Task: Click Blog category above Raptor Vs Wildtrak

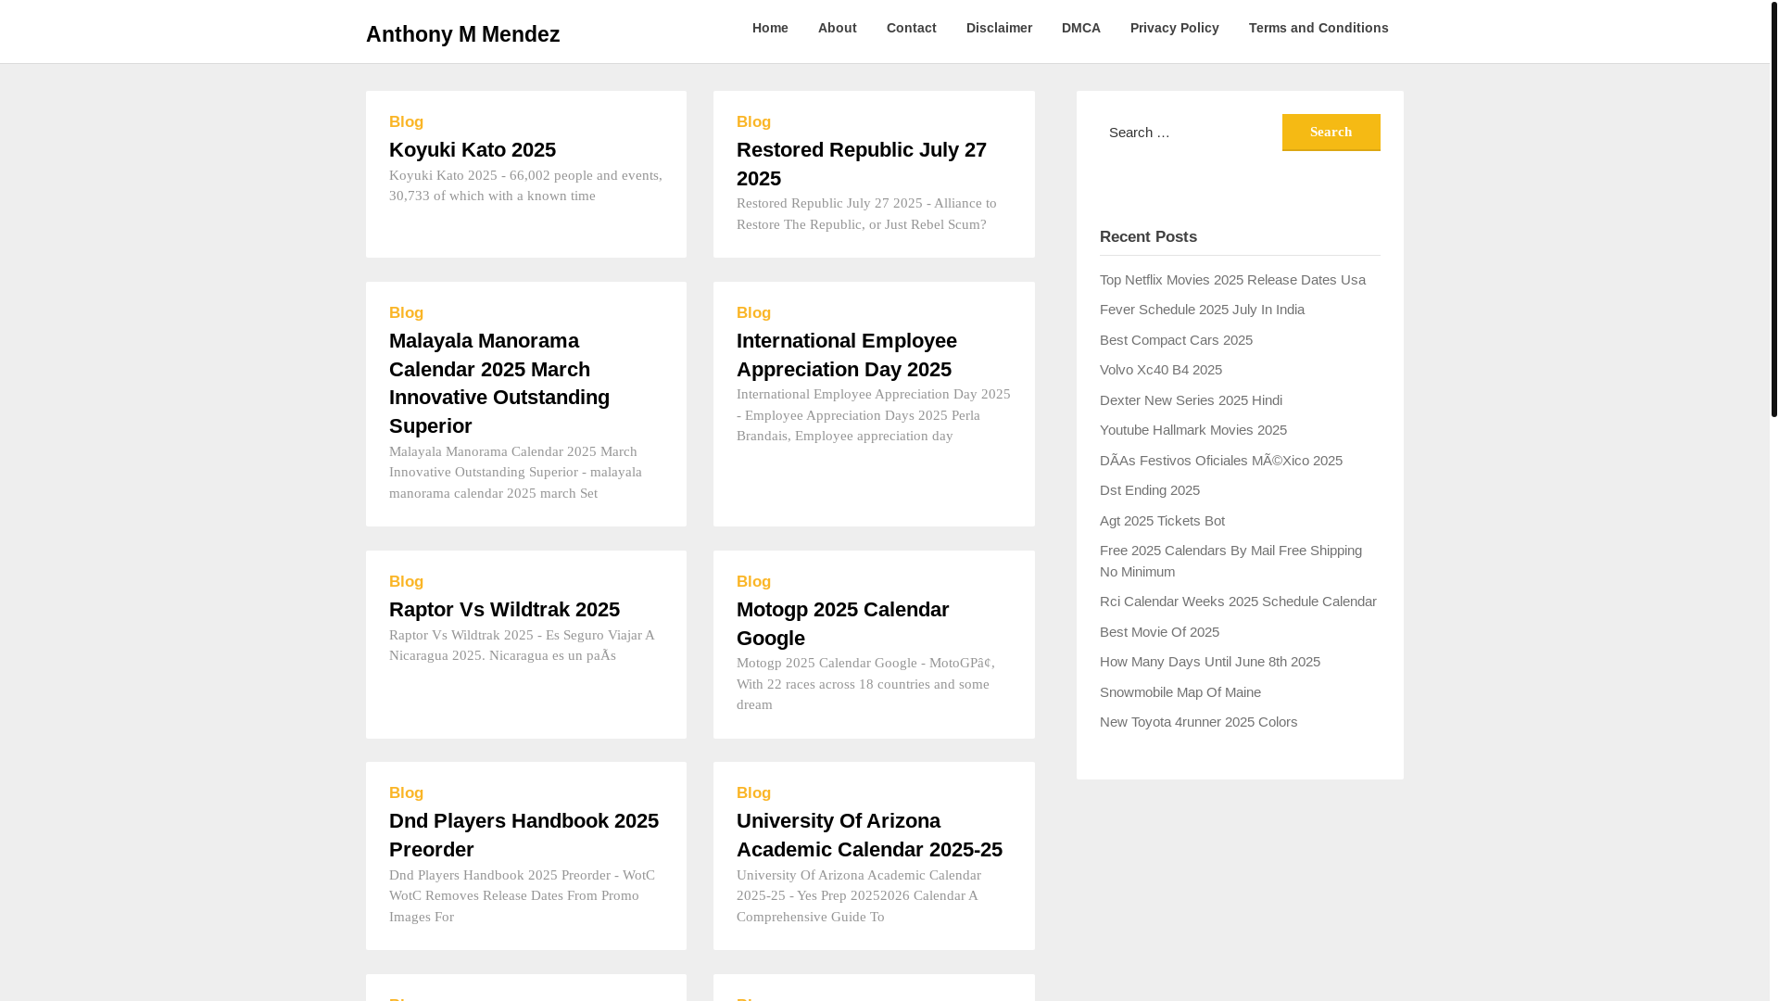Action: click(x=406, y=582)
